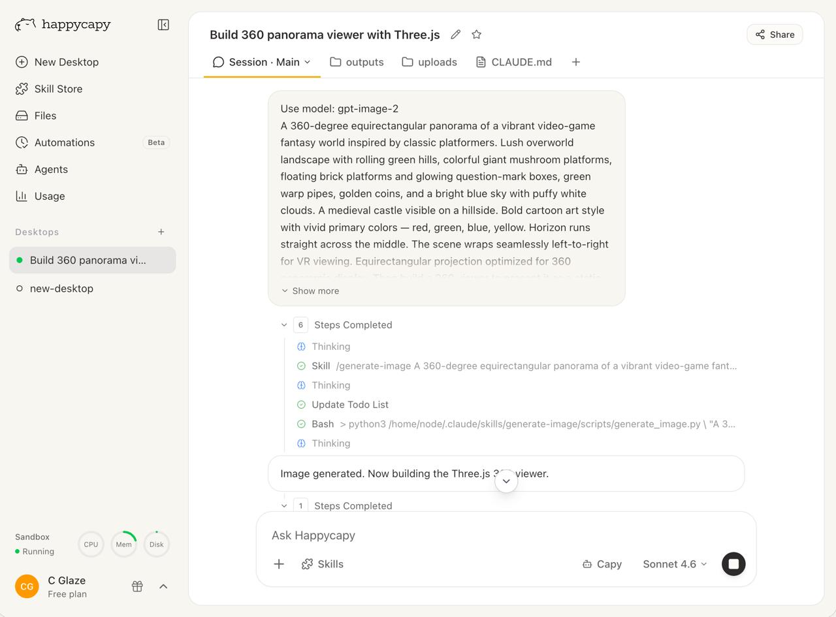Open the Skills button in composer
The width and height of the screenshot is (836, 617).
tap(323, 564)
